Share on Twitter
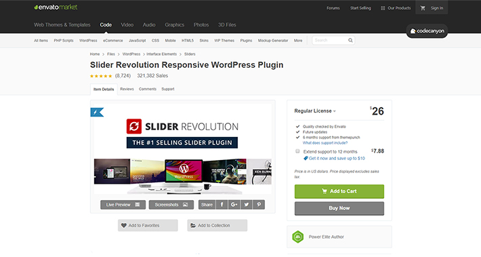 click(247, 205)
